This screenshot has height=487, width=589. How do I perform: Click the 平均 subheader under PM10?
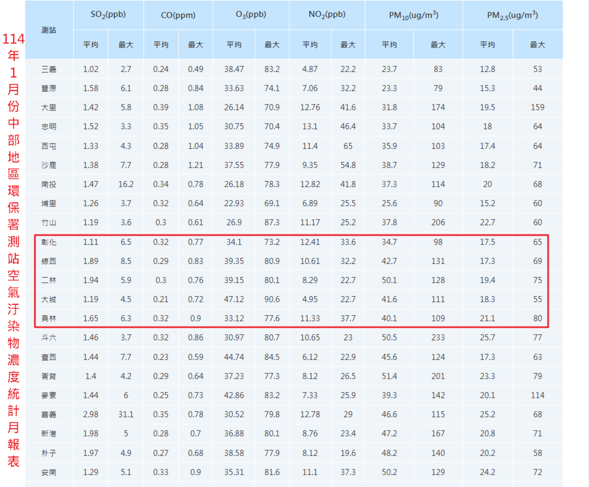[x=389, y=45]
